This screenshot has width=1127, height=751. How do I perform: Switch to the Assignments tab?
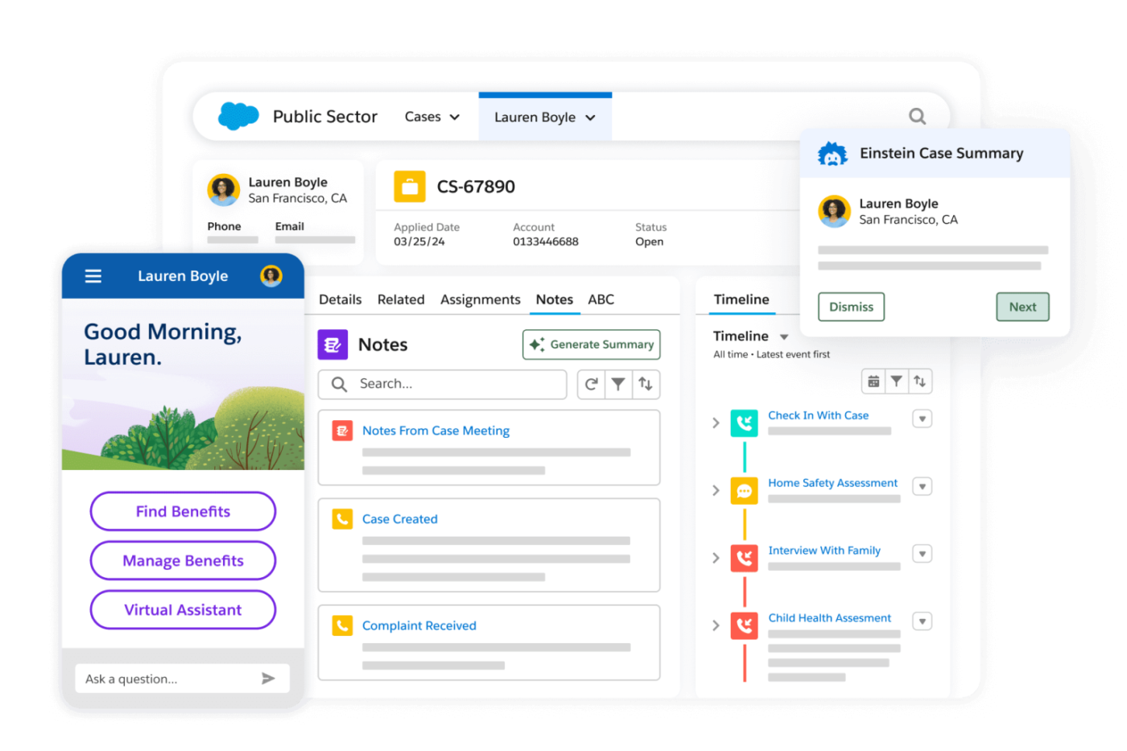pyautogui.click(x=481, y=299)
